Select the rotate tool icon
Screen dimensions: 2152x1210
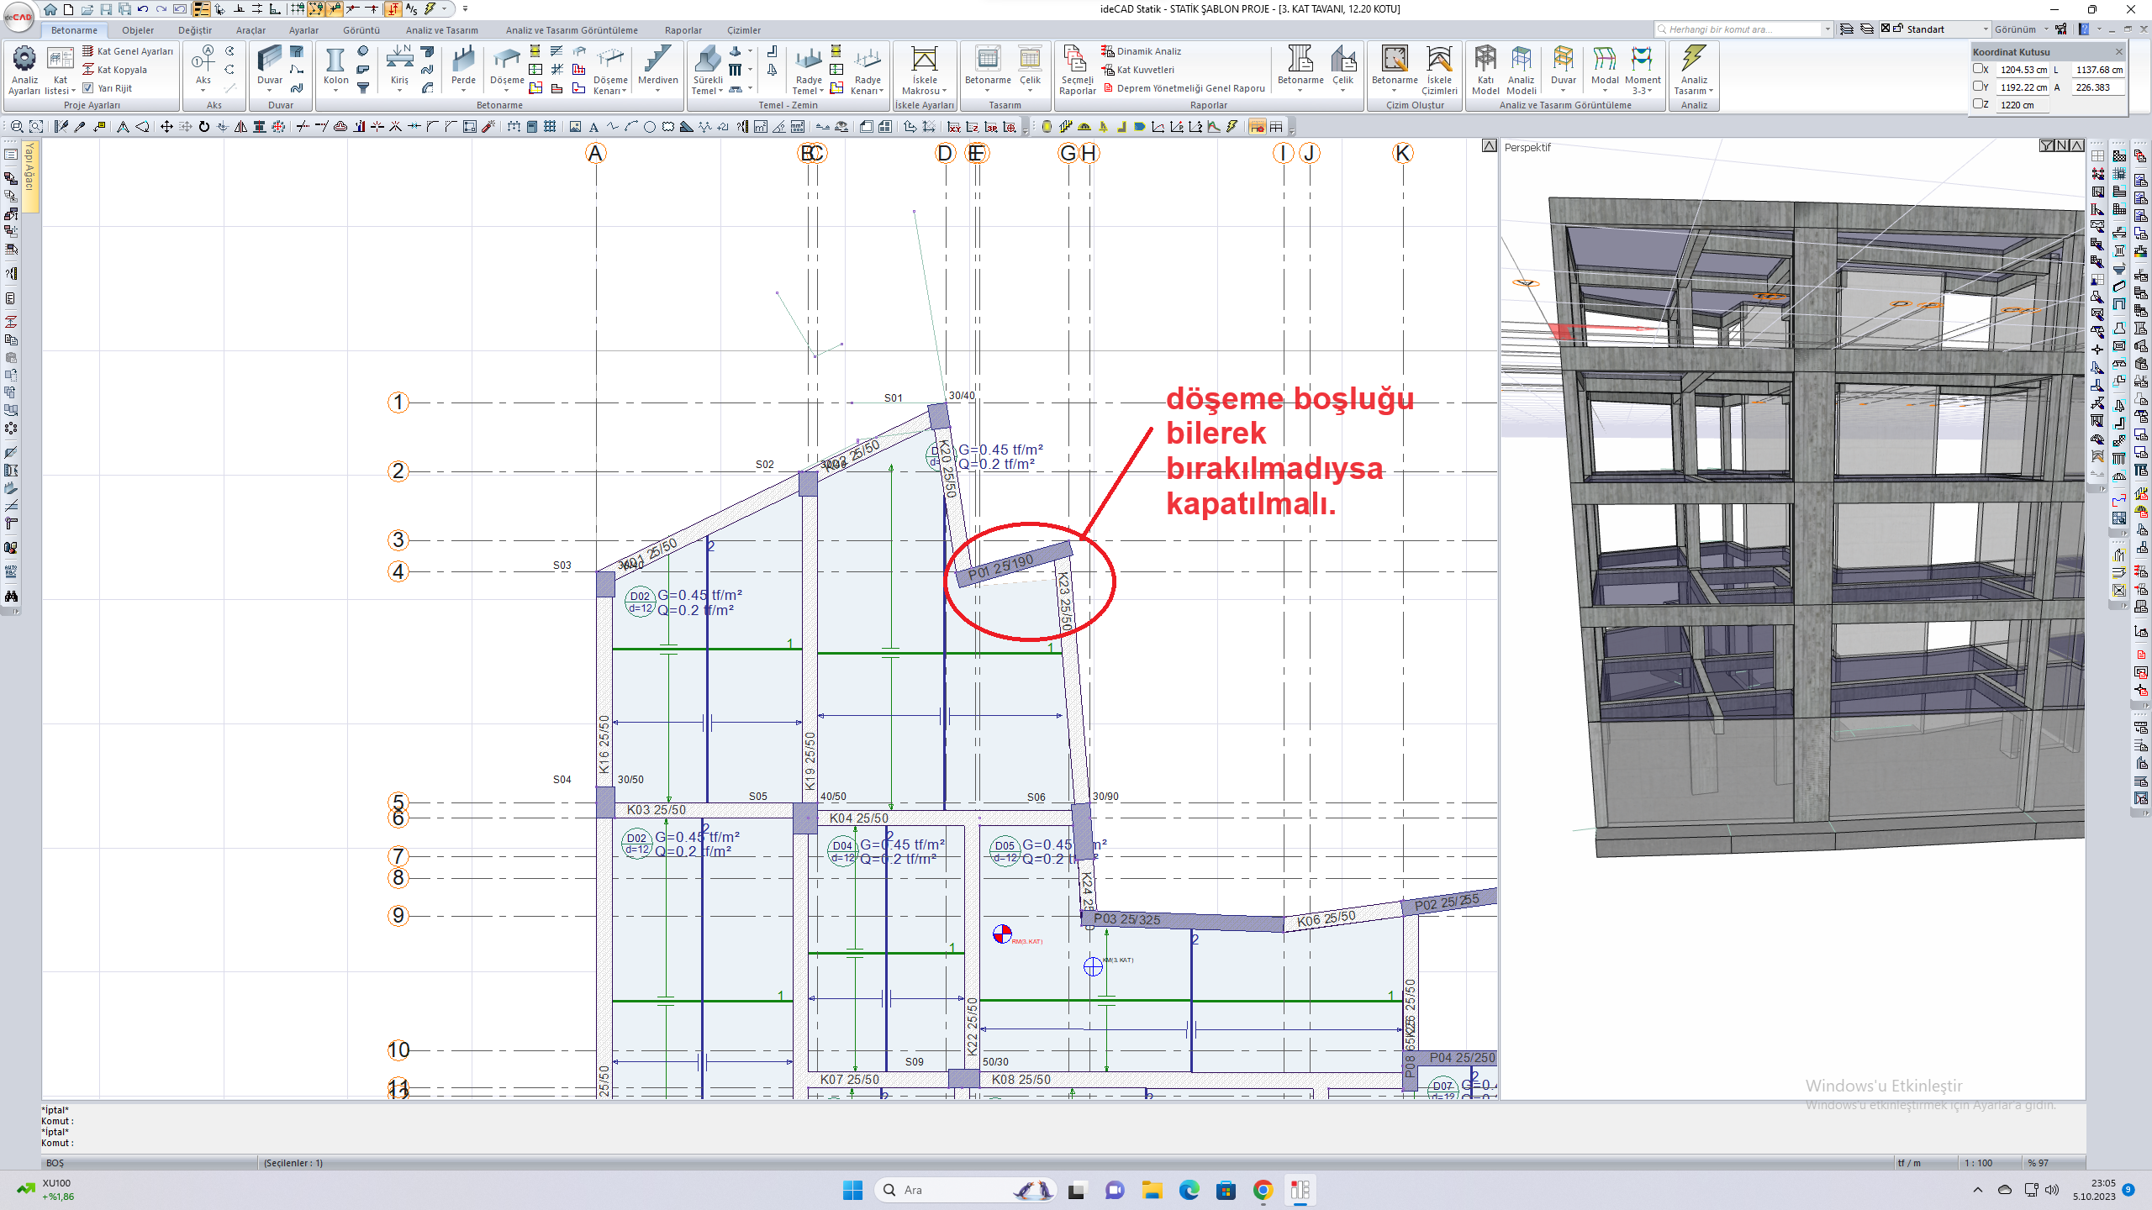click(x=203, y=127)
